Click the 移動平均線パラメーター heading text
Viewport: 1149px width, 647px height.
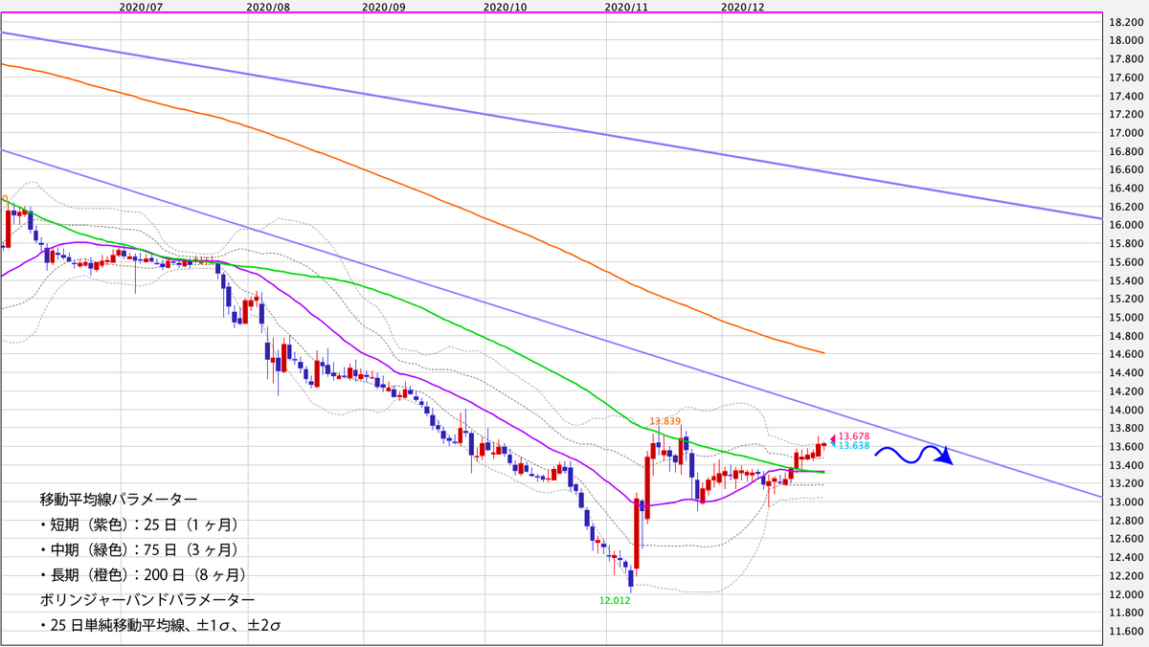[119, 500]
